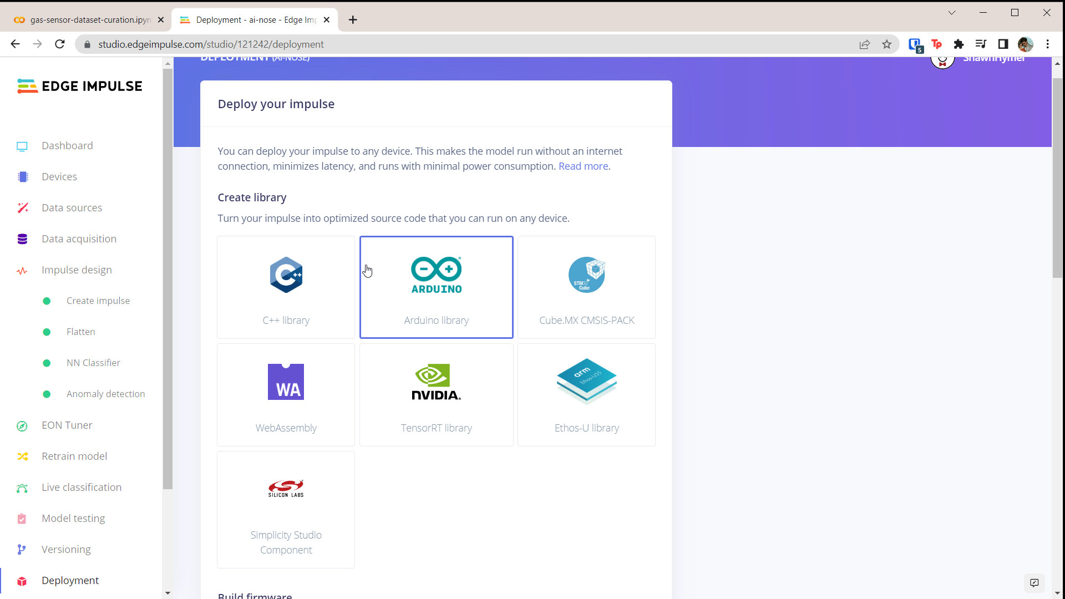
Task: Select the C++ library deployment card
Action: tap(286, 287)
